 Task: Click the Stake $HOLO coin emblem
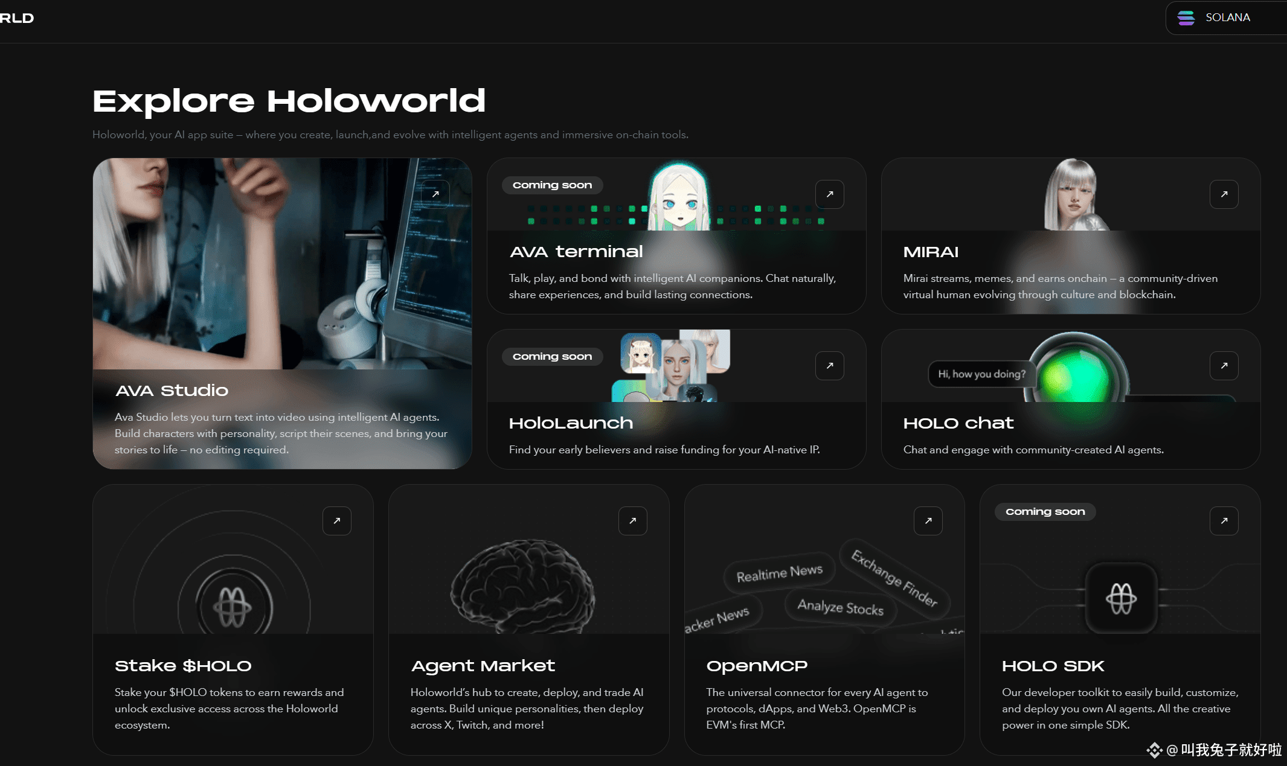point(233,607)
